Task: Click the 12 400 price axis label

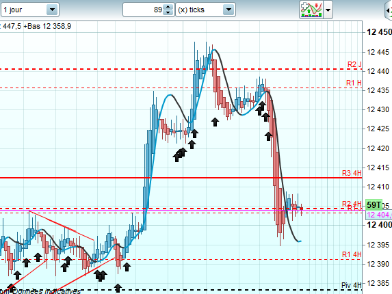Action: click(x=379, y=224)
